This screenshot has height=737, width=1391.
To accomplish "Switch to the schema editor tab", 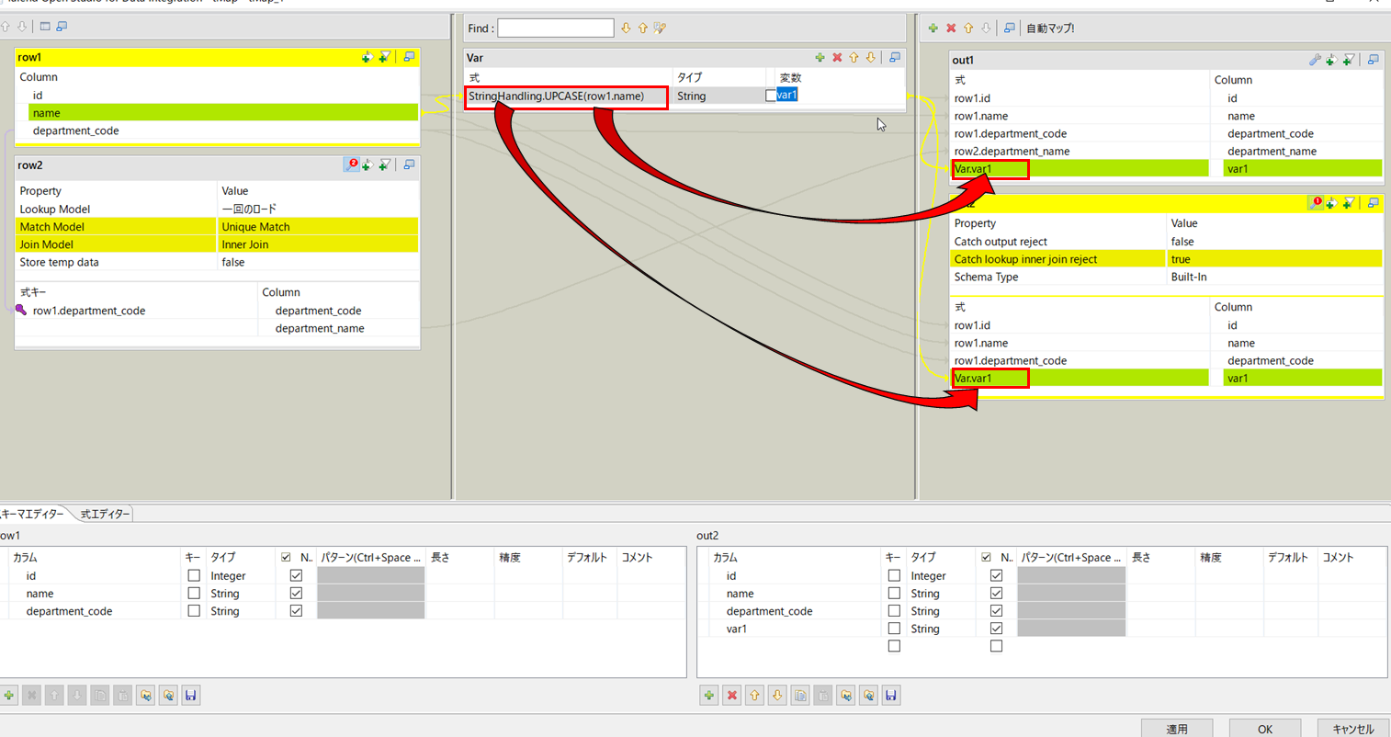I will point(34,514).
